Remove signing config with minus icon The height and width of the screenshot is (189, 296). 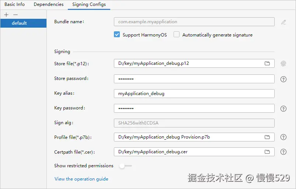click(x=15, y=15)
